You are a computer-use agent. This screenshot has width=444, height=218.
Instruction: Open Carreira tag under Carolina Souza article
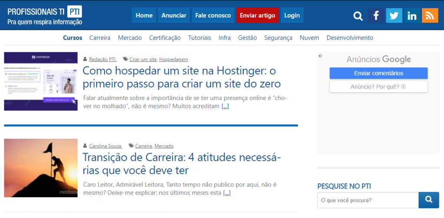click(x=144, y=146)
